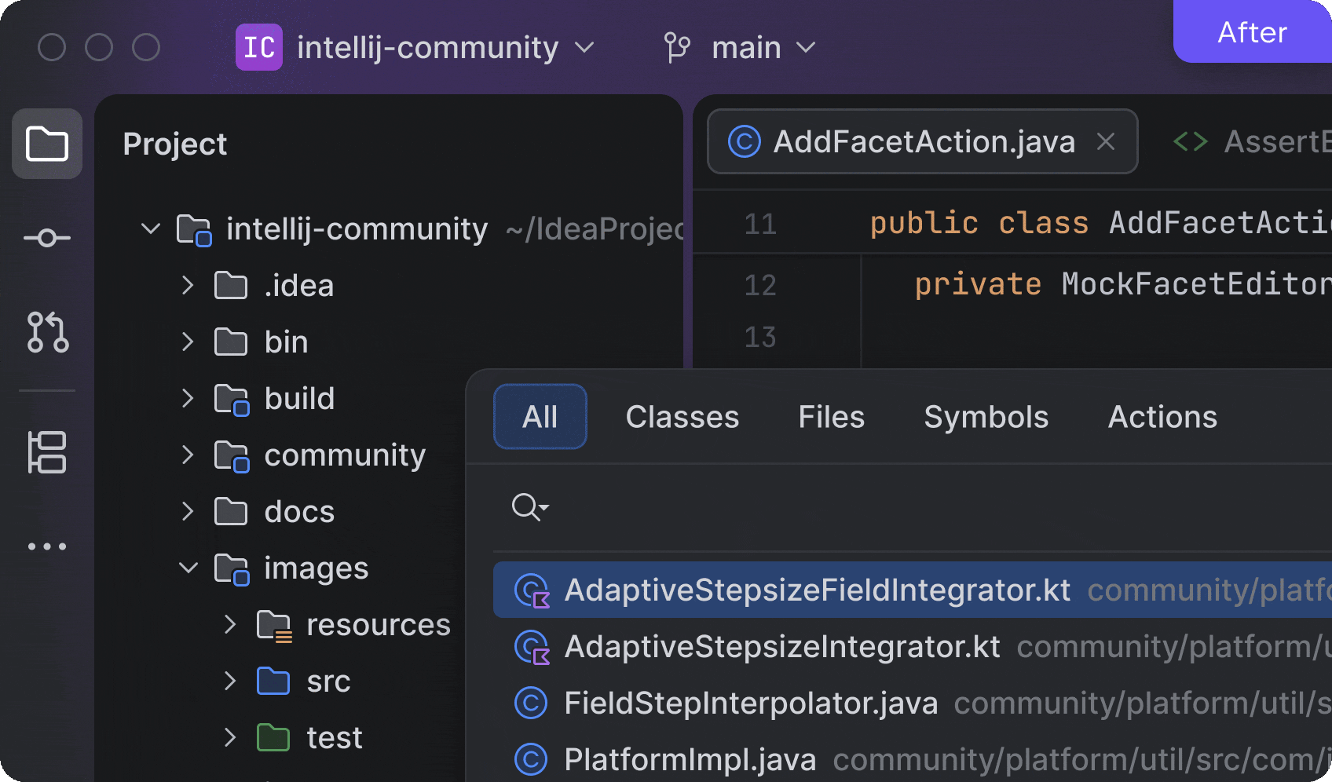
Task: Select the src folder in project tree
Action: click(x=328, y=682)
